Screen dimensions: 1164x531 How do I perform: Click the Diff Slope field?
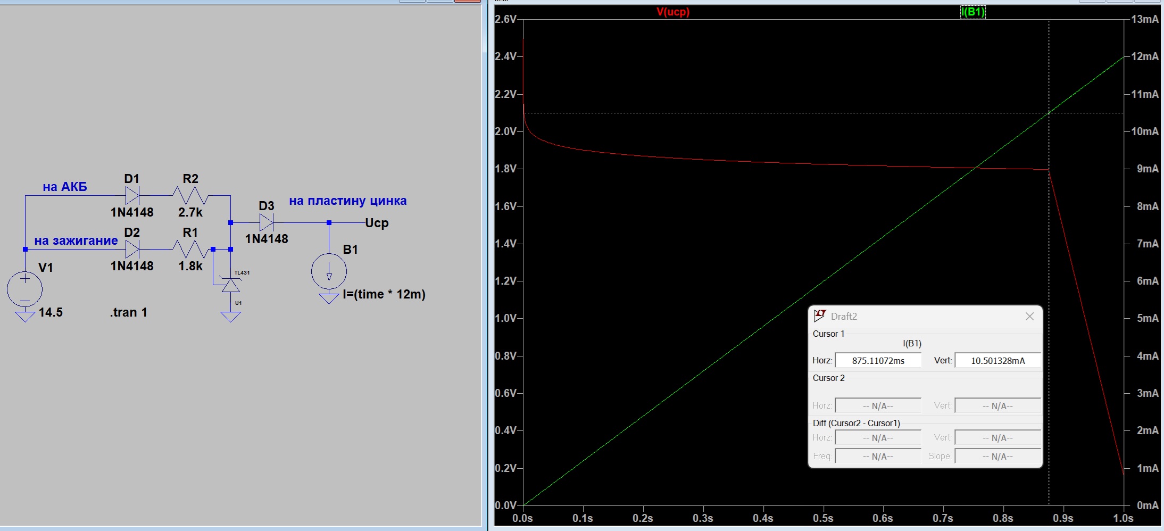pos(998,456)
